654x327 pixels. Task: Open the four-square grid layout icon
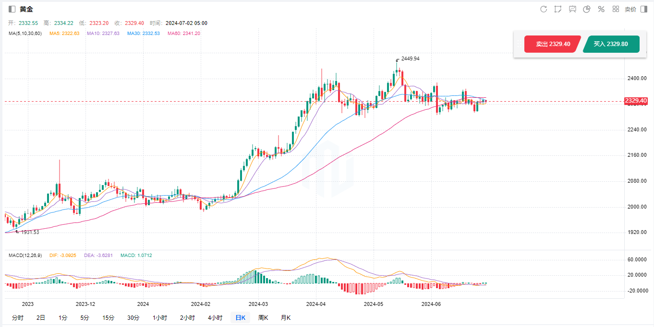click(616, 9)
